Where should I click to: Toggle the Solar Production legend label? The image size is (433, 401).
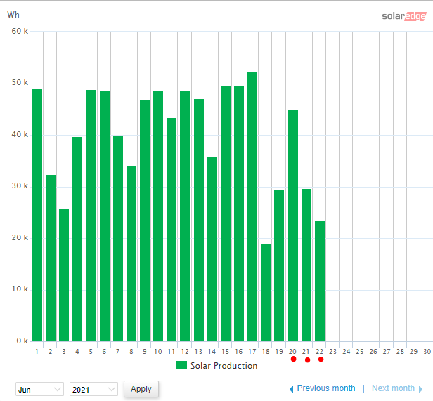[x=224, y=366]
